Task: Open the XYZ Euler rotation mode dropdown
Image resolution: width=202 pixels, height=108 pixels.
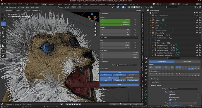Action: (x=119, y=38)
